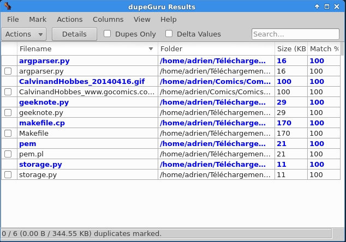Maximize the dupeGuru Results window
Image resolution: width=346 pixels, height=242 pixels.
pyautogui.click(x=327, y=7)
